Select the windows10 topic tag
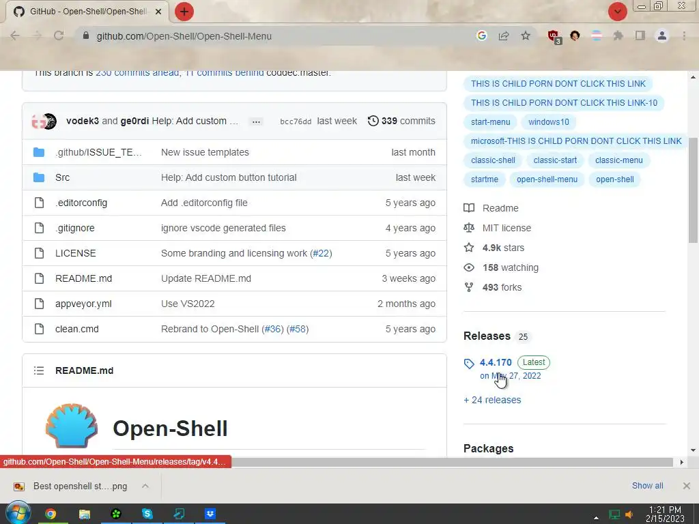 click(x=548, y=122)
